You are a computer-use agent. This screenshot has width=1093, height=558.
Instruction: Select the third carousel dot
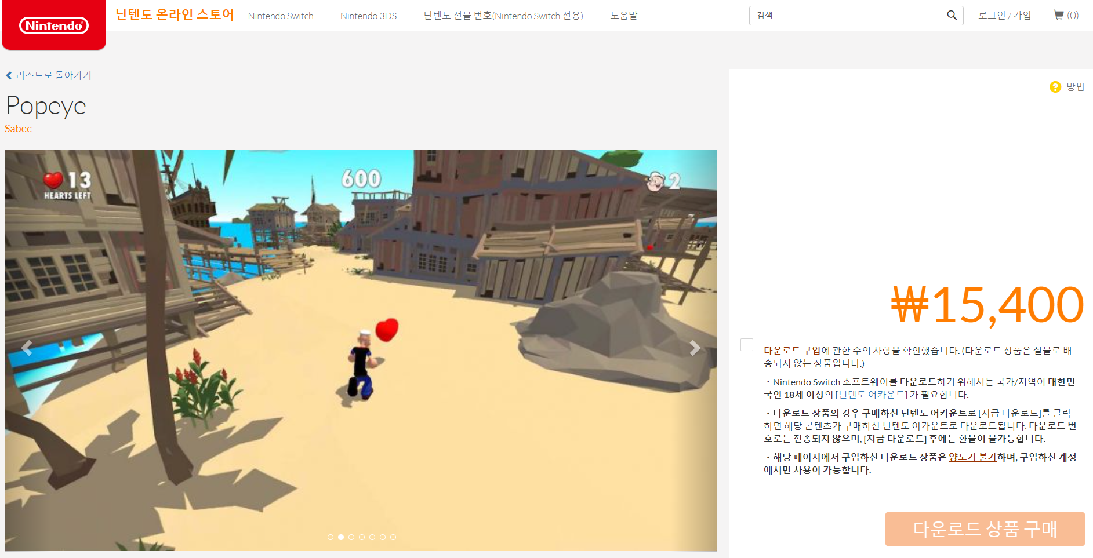pos(351,537)
